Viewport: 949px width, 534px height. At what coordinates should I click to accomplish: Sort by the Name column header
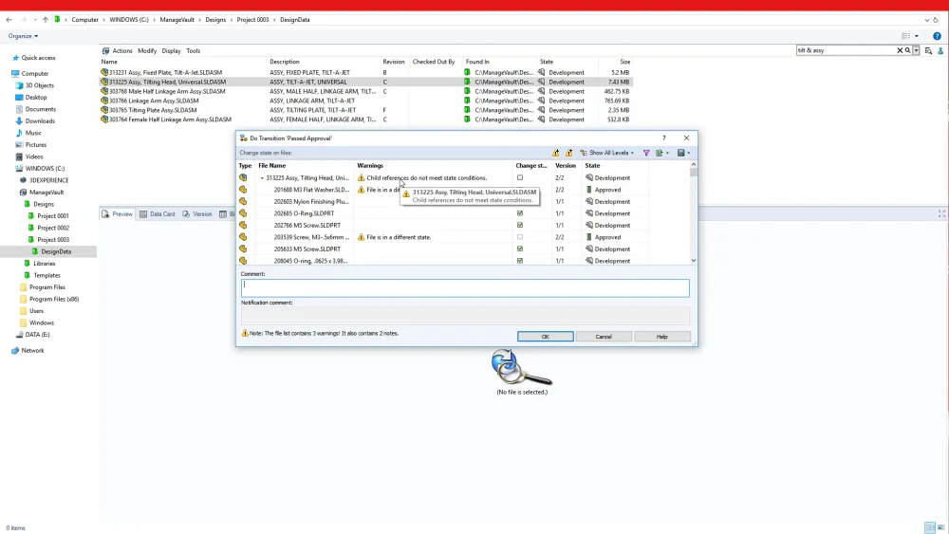pyautogui.click(x=109, y=62)
